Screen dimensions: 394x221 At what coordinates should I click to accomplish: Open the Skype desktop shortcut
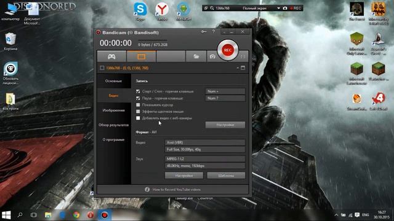140,11
